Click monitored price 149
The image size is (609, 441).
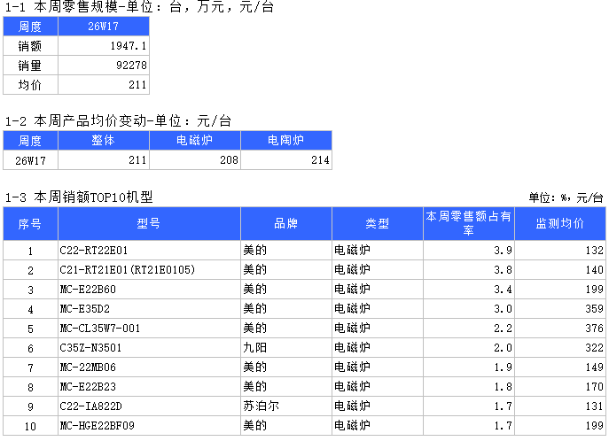click(x=595, y=367)
